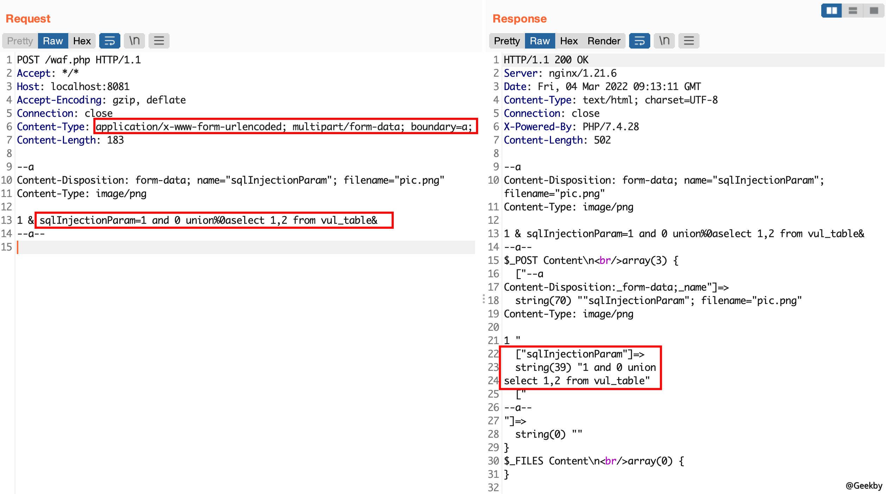Image resolution: width=886 pixels, height=494 pixels.
Task: Select the Raw tab in Request panel
Action: pyautogui.click(x=53, y=41)
